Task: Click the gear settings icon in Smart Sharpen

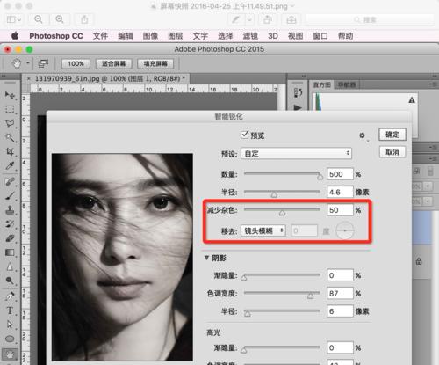Action: click(362, 135)
